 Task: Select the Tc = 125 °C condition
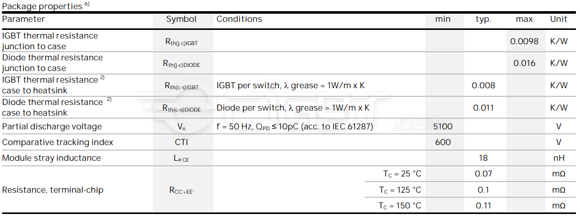click(x=400, y=190)
